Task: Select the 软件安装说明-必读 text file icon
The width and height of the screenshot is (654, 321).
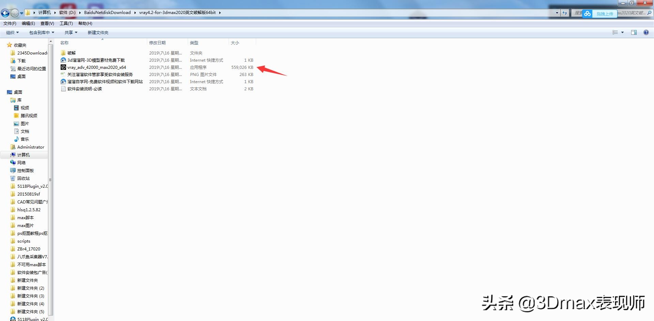Action: click(x=63, y=89)
